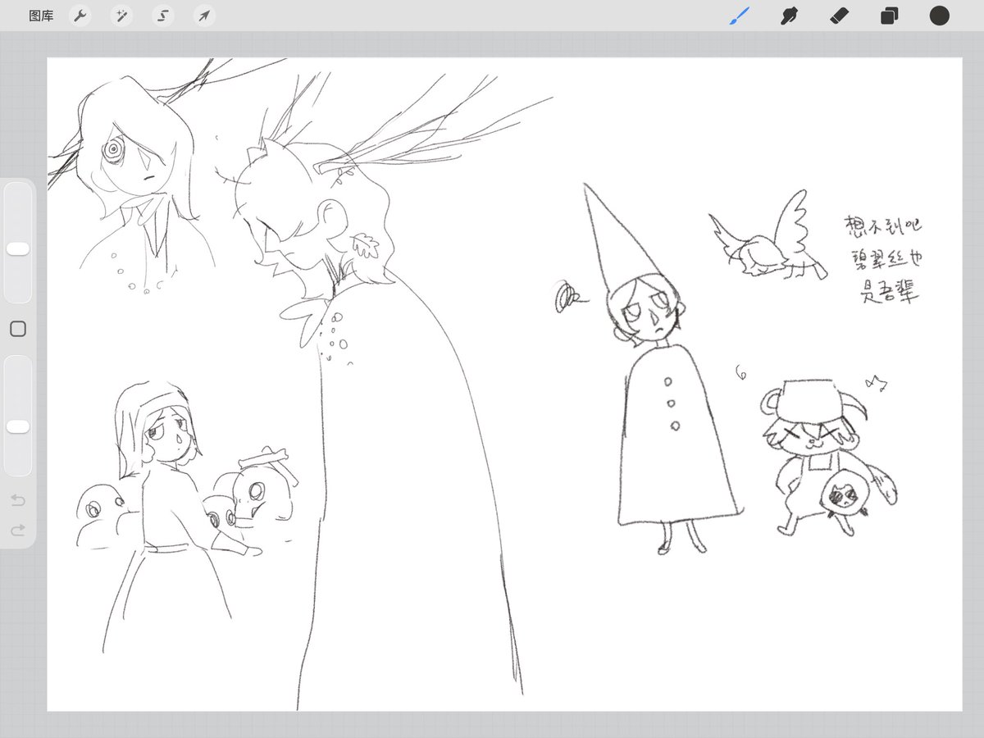The image size is (984, 738).
Task: Open the black color picker circle
Action: pyautogui.click(x=939, y=16)
